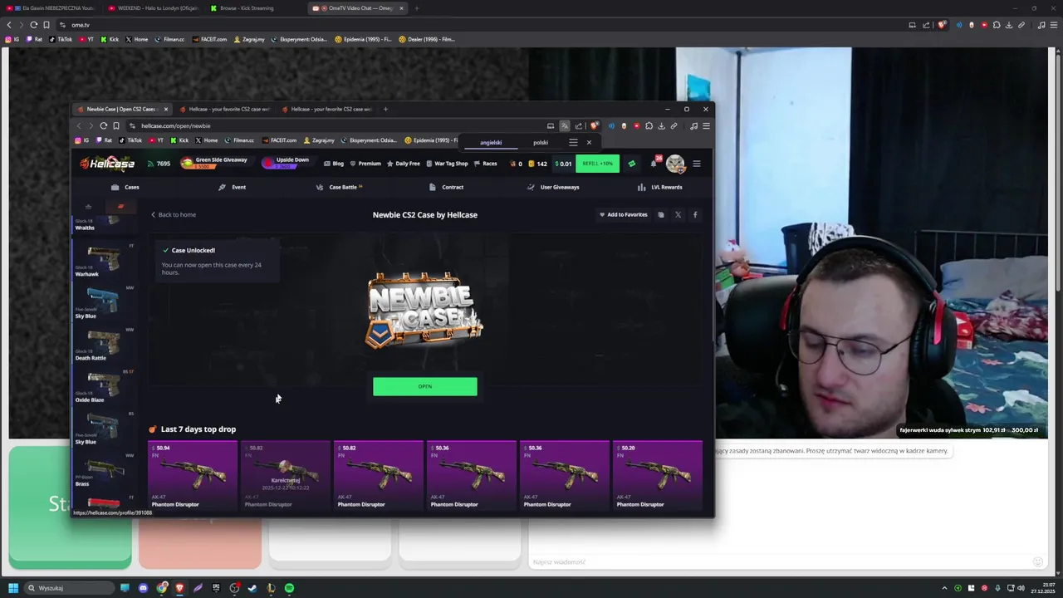Image resolution: width=1063 pixels, height=598 pixels.
Task: Open downloads icon in Hellcase window toolbar
Action: pos(661,126)
